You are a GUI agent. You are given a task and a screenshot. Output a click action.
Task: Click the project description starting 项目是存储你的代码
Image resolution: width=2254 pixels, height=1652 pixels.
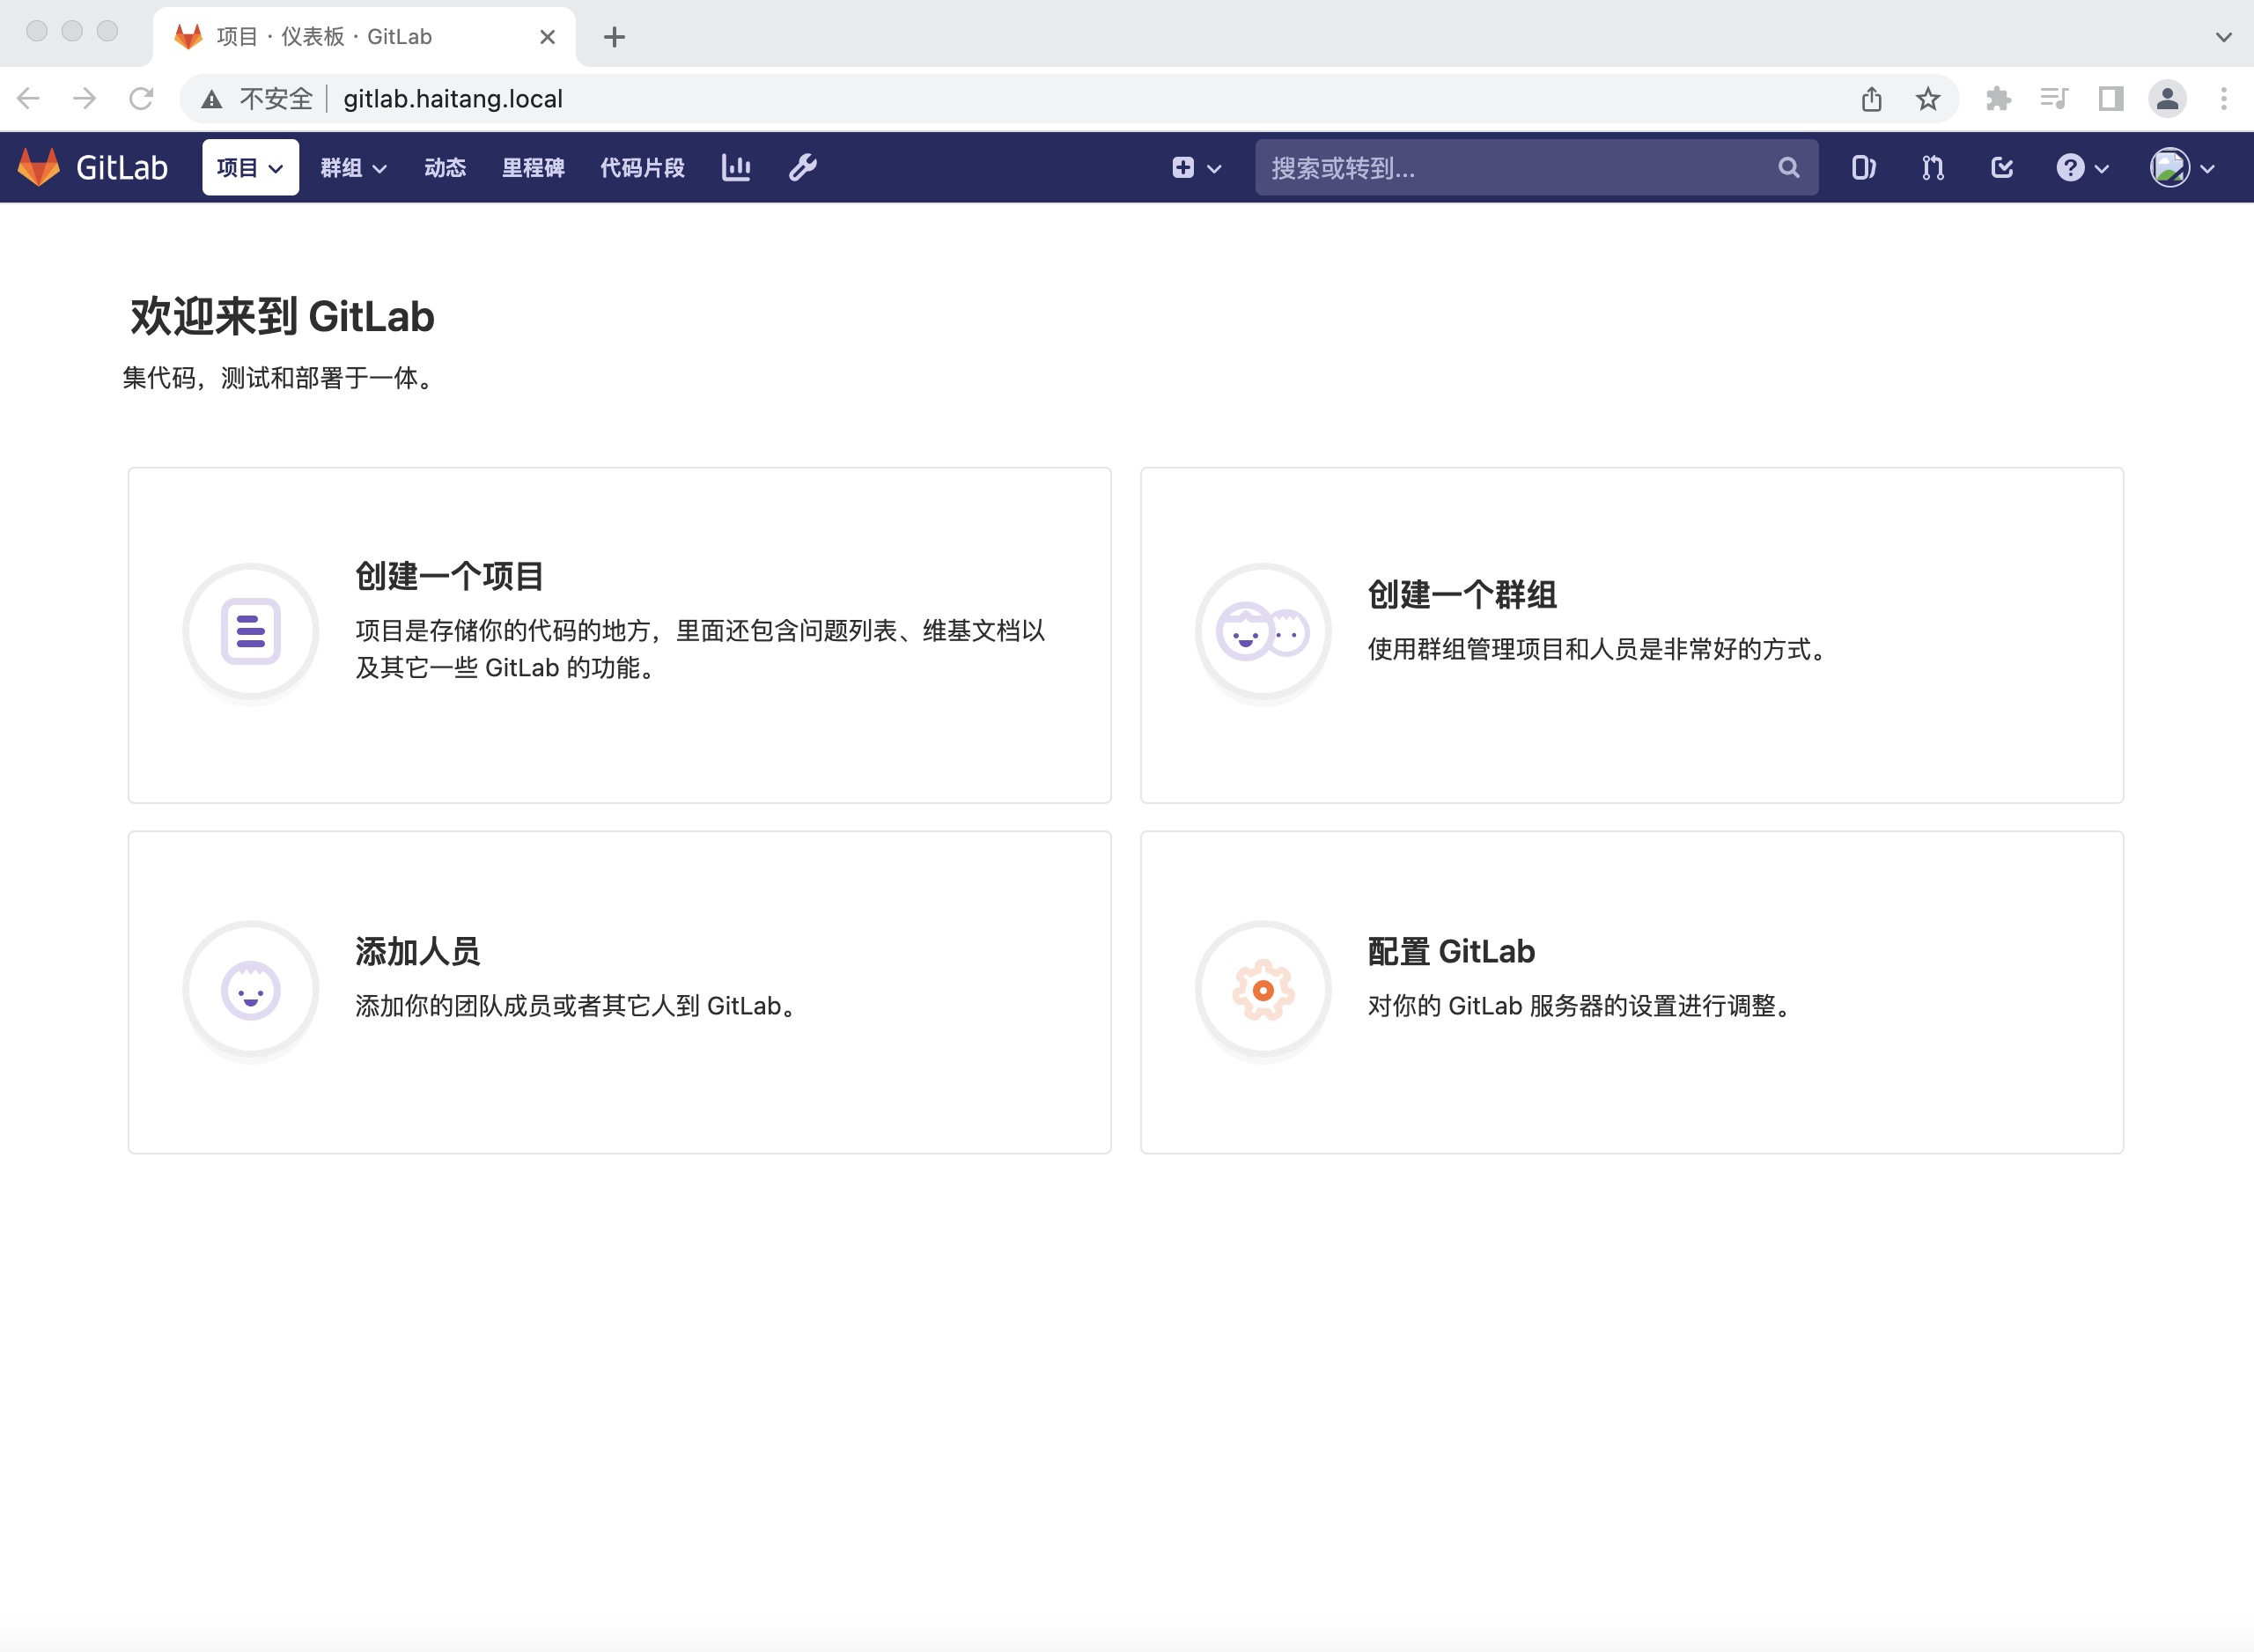tap(701, 649)
